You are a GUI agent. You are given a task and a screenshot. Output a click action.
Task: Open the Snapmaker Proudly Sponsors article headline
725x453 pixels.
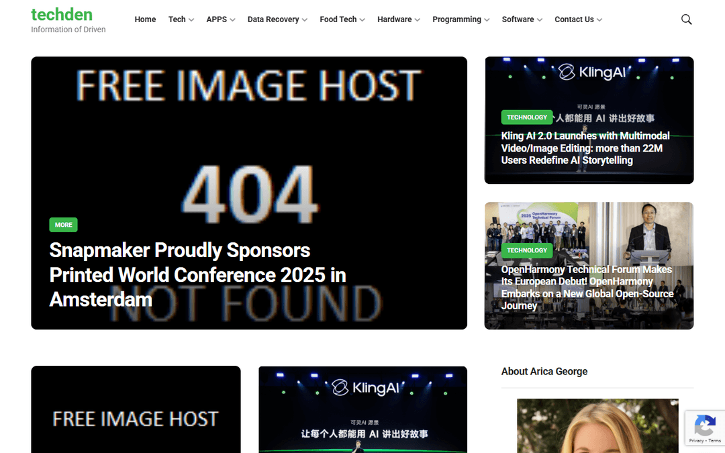point(197,274)
